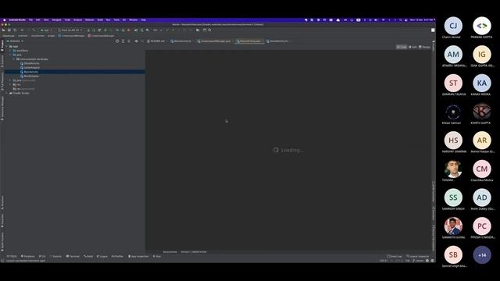500x281 pixels.
Task: Toggle the Favorites side tab
Action: (x=2, y=220)
